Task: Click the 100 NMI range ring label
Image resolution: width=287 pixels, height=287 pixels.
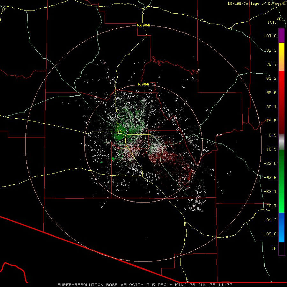Action: [143, 25]
